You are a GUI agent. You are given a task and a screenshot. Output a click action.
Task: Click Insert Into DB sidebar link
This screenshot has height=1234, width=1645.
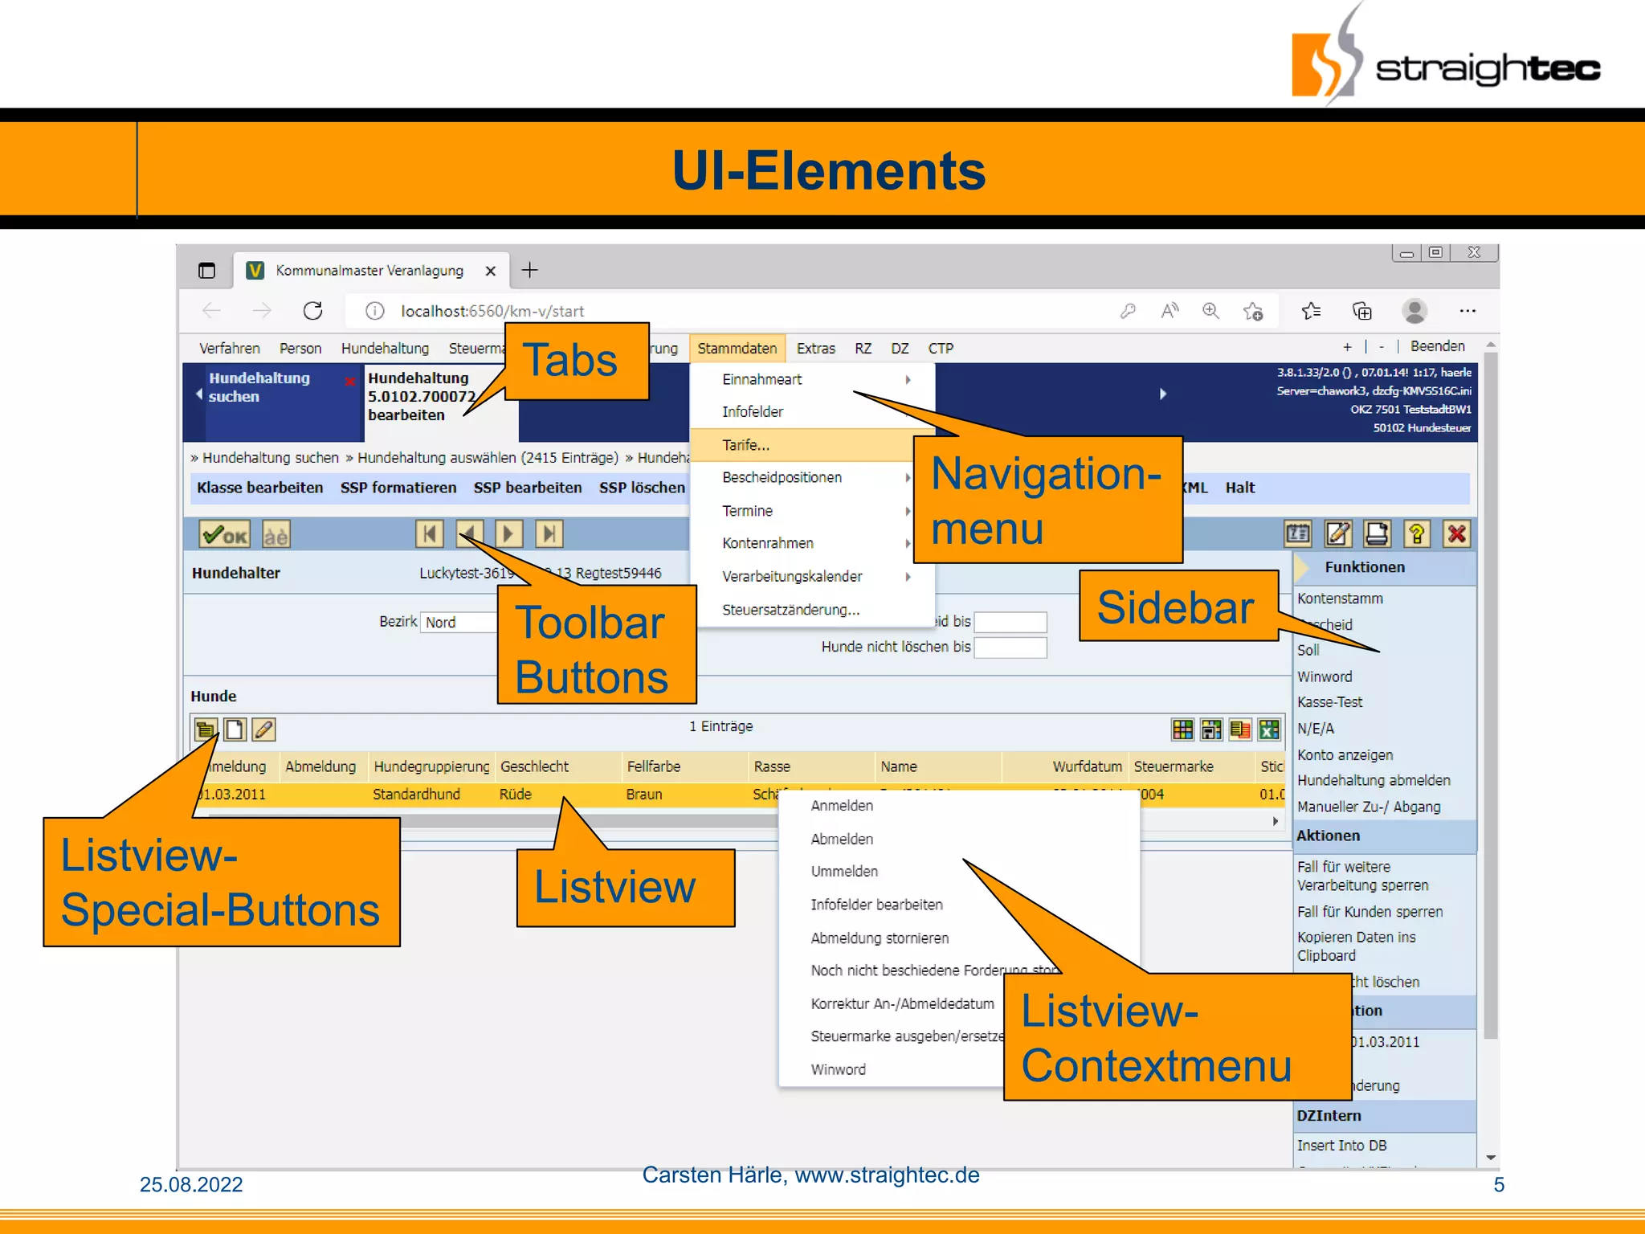point(1341,1146)
